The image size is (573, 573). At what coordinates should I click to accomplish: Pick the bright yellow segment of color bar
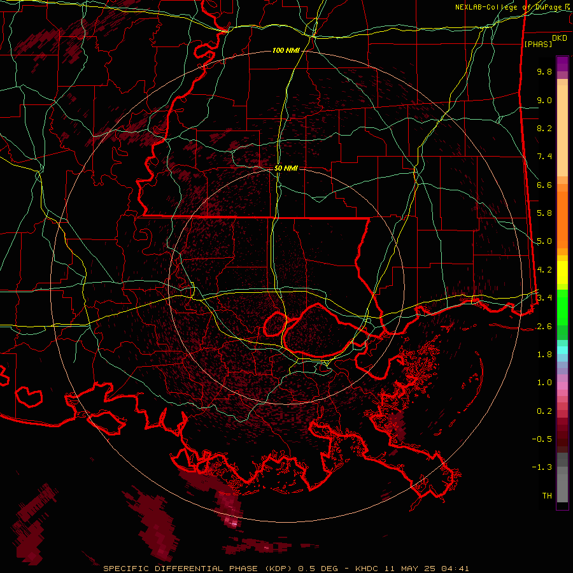[562, 272]
